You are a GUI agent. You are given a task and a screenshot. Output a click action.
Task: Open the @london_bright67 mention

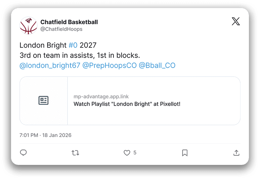click(50, 65)
